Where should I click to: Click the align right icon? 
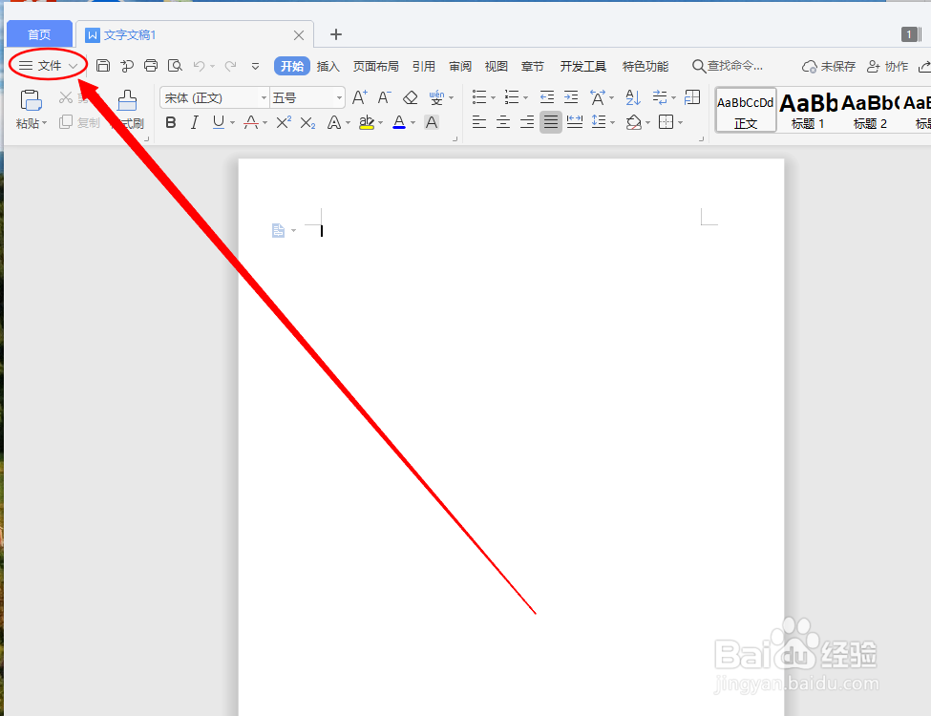[x=527, y=122]
